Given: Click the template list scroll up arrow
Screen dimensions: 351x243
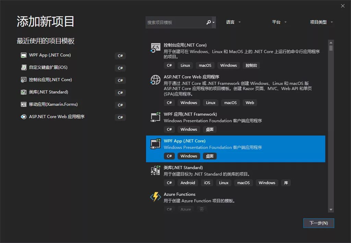Looking at the screenshot, I should coord(331,42).
